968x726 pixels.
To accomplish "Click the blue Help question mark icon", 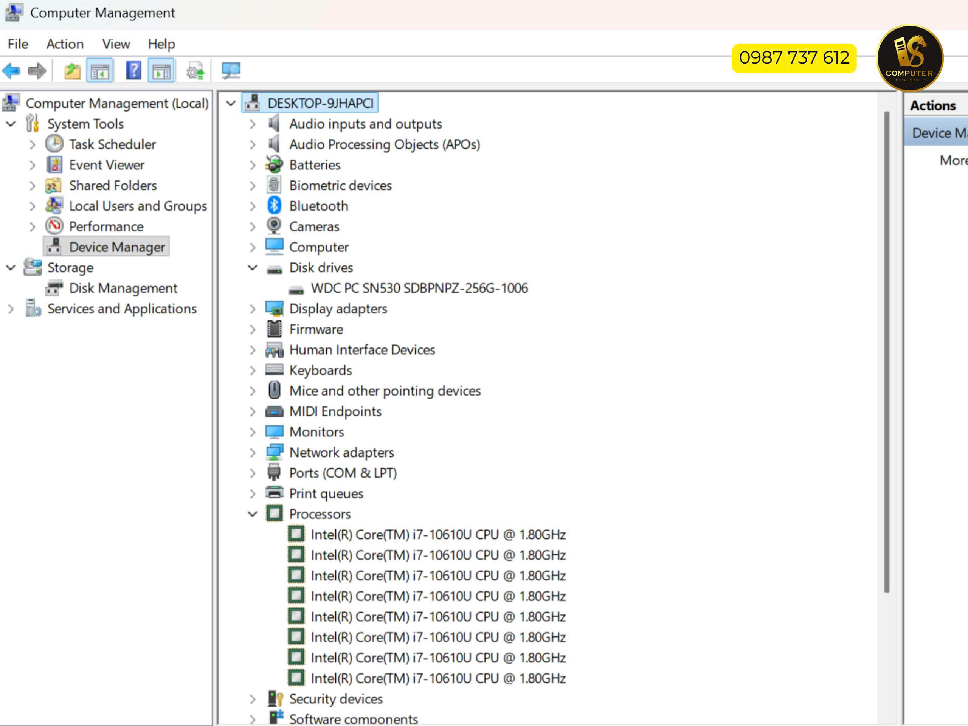I will pos(133,70).
